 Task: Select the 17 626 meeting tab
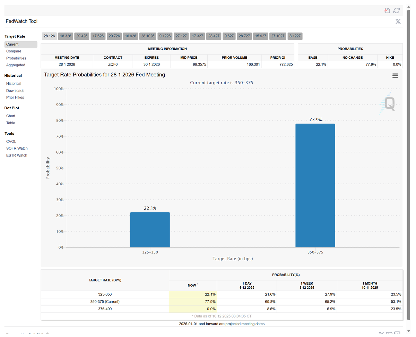point(98,36)
